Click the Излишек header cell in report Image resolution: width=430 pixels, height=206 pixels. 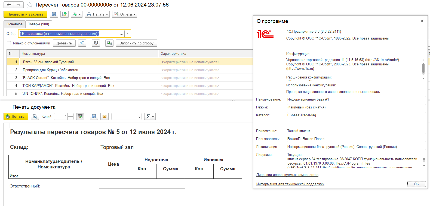(213, 160)
